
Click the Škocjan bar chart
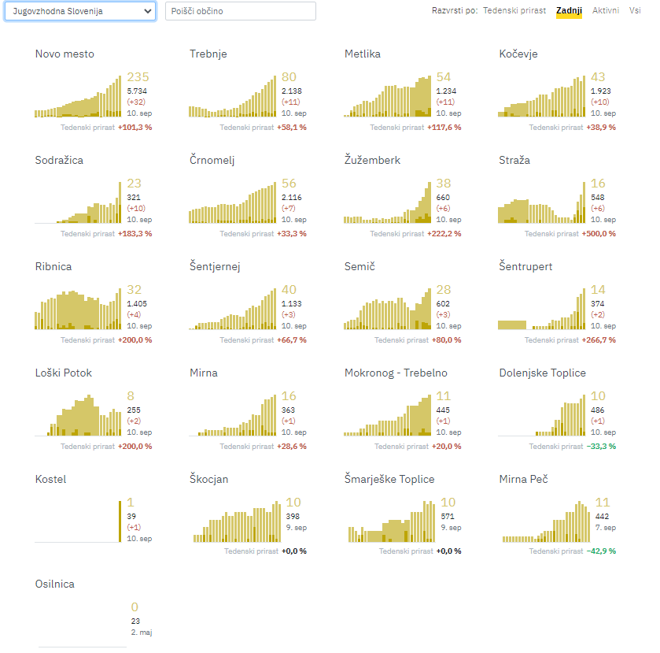click(237, 521)
